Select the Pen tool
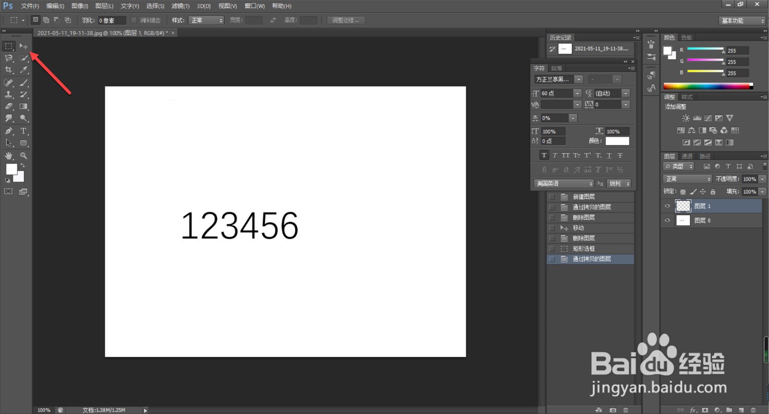 (x=9, y=131)
